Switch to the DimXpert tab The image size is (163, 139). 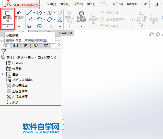click(x=65, y=33)
